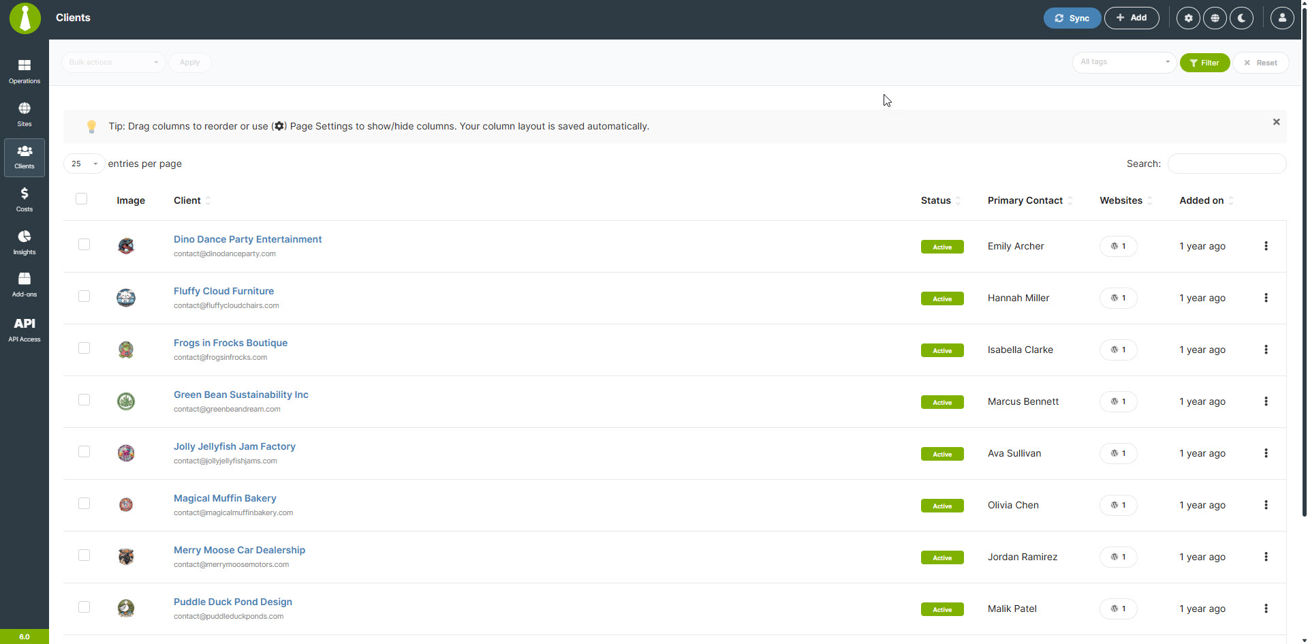Go to Sites in the sidebar
Screen dimensions: 1308x644
tap(25, 114)
